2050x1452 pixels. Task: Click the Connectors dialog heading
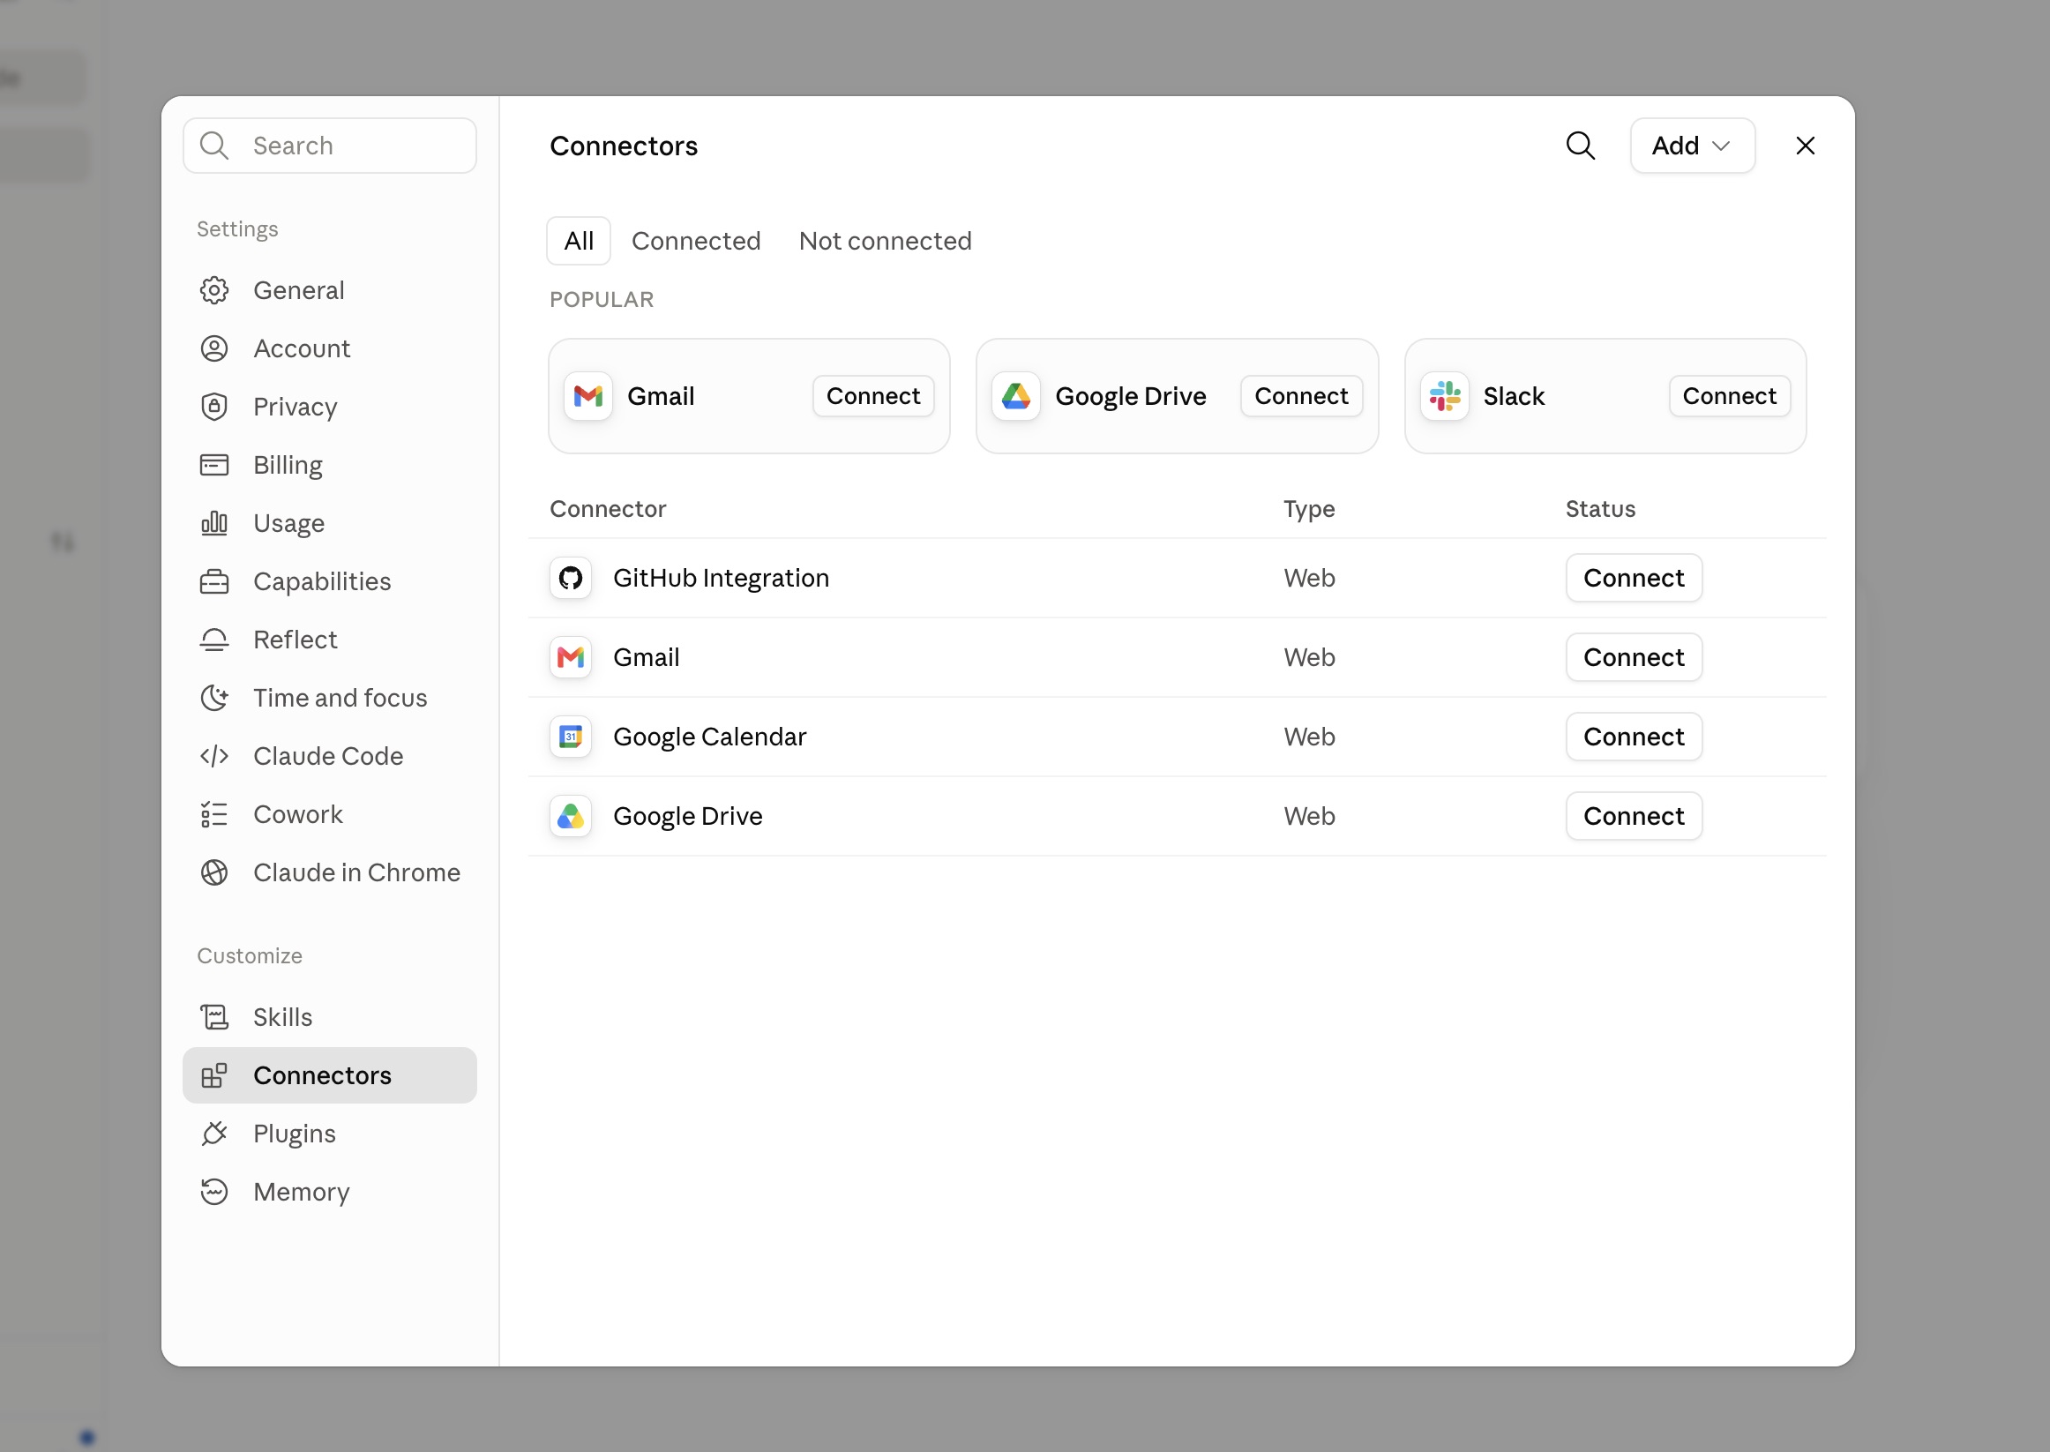[623, 146]
